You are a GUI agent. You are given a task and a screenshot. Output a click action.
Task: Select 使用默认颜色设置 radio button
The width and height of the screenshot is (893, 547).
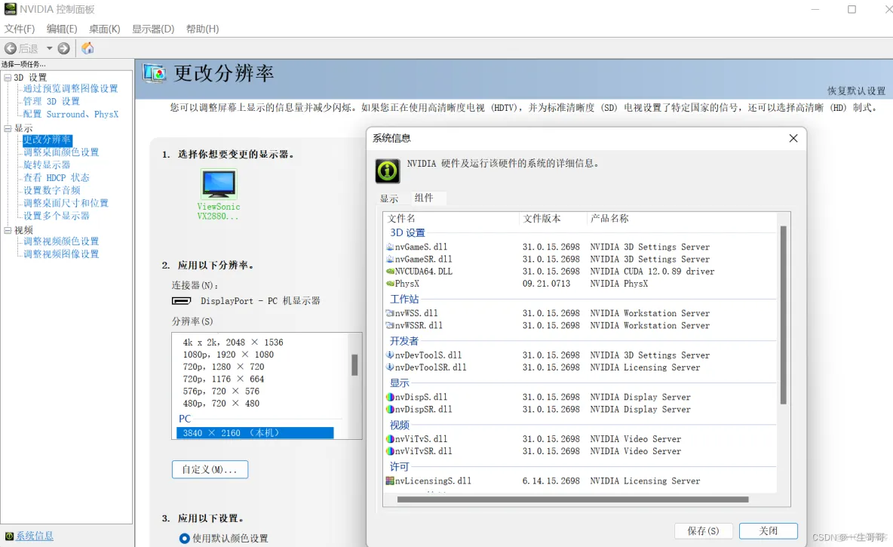(x=185, y=538)
